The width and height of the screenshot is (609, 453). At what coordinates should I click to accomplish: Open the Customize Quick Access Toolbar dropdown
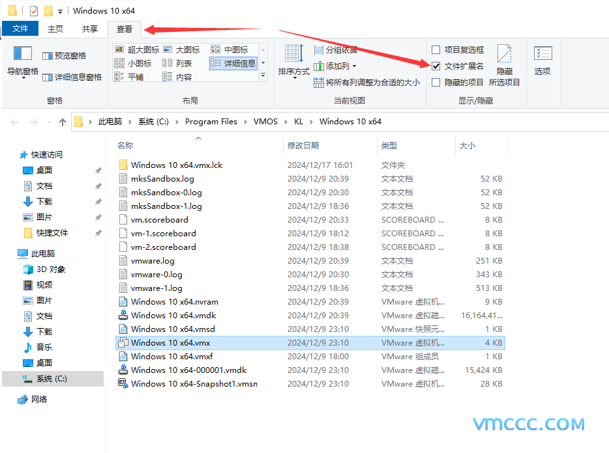click(x=60, y=12)
